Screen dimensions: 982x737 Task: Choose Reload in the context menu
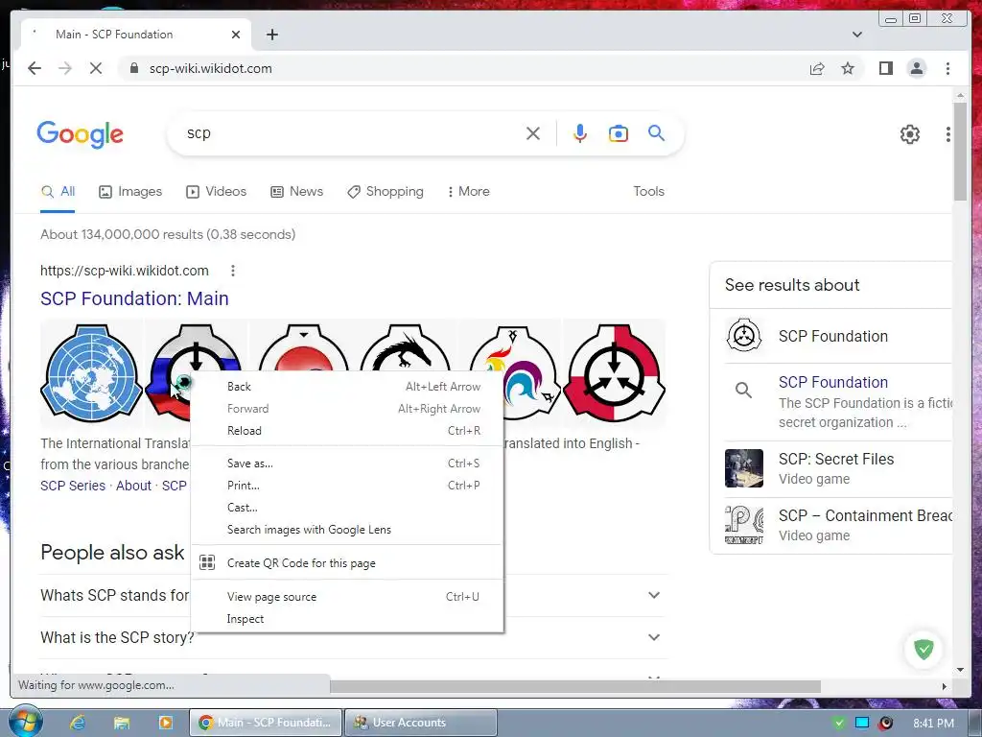(x=347, y=431)
